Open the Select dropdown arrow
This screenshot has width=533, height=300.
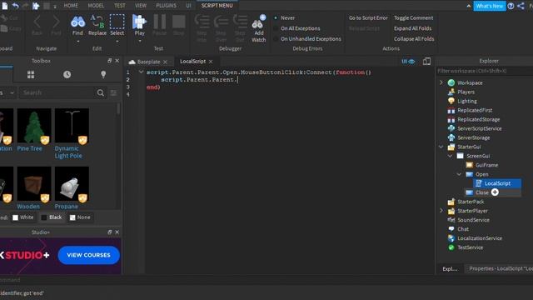pyautogui.click(x=117, y=42)
